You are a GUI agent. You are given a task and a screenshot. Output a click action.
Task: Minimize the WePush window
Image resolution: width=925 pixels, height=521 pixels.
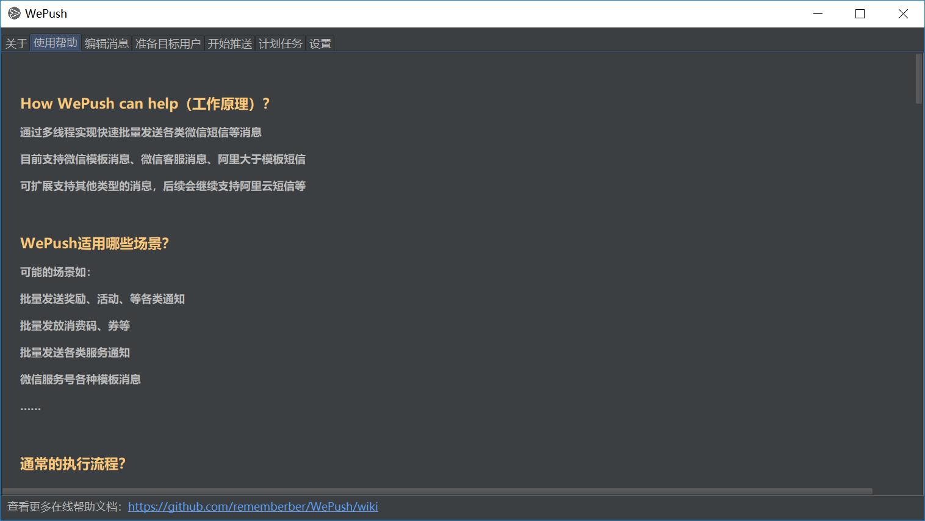818,13
